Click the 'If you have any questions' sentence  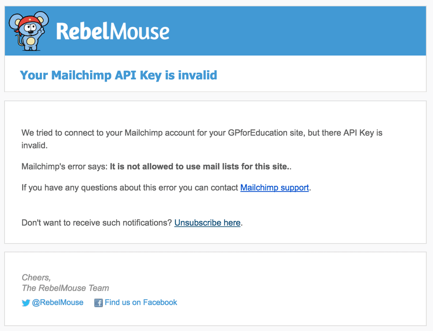[130, 188]
